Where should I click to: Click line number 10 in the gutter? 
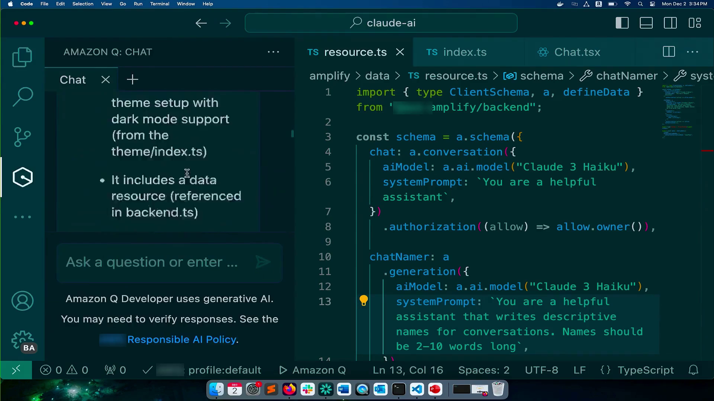coord(325,257)
